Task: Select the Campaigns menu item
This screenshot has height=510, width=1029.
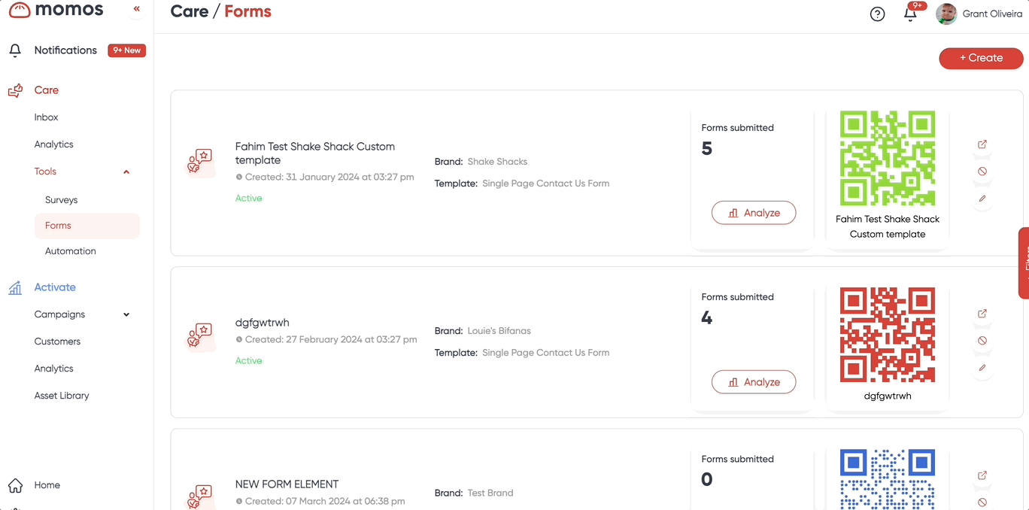Action: [59, 314]
